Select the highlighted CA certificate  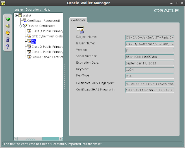point(34,41)
